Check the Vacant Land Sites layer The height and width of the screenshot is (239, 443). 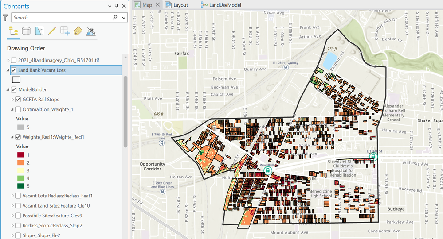click(18, 206)
